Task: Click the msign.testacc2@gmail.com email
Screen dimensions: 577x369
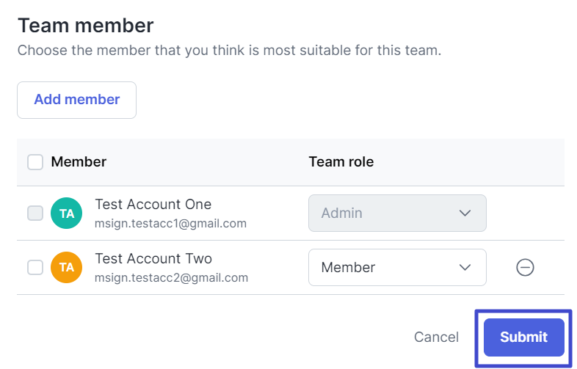Action: 171,278
